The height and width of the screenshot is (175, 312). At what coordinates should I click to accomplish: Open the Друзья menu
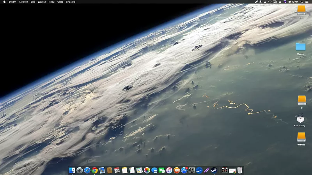pyautogui.click(x=42, y=2)
